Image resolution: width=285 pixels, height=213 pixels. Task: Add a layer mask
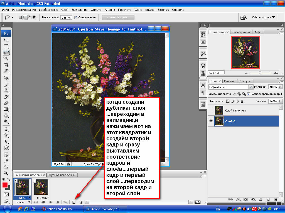coord(245,199)
